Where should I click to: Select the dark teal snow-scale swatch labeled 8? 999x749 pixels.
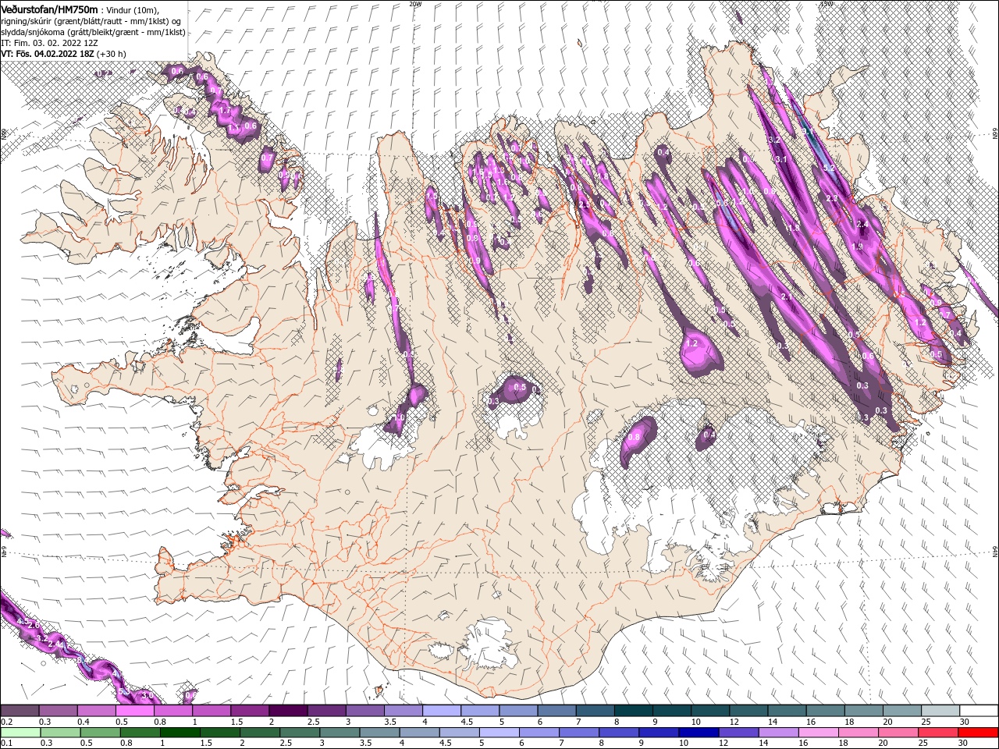634,711
